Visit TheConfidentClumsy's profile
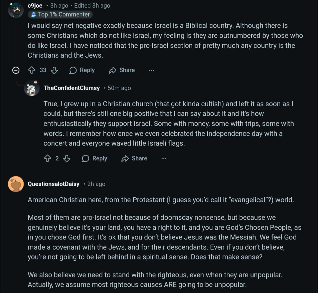This screenshot has width=318, height=293. pyautogui.click(x=72, y=88)
